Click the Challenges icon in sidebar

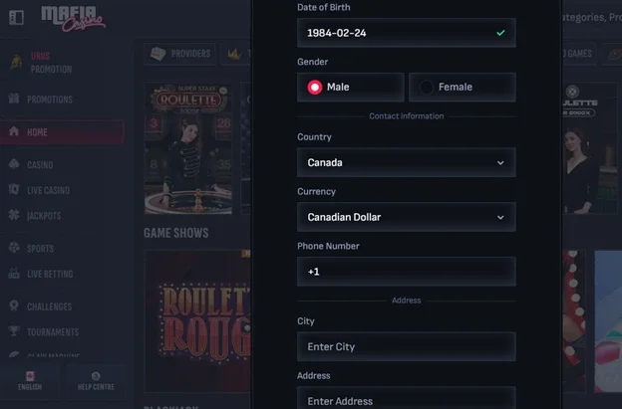tap(14, 307)
